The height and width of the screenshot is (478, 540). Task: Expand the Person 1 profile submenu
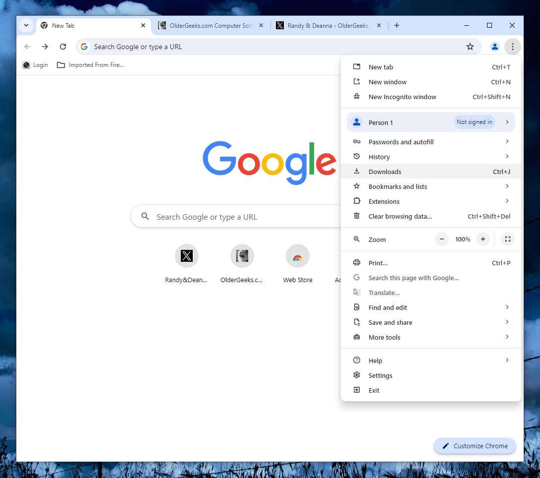431,122
